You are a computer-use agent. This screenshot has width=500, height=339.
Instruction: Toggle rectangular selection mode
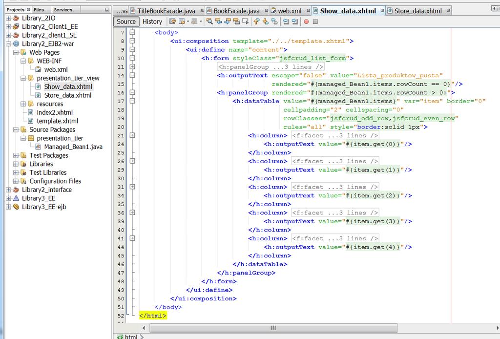click(245, 21)
